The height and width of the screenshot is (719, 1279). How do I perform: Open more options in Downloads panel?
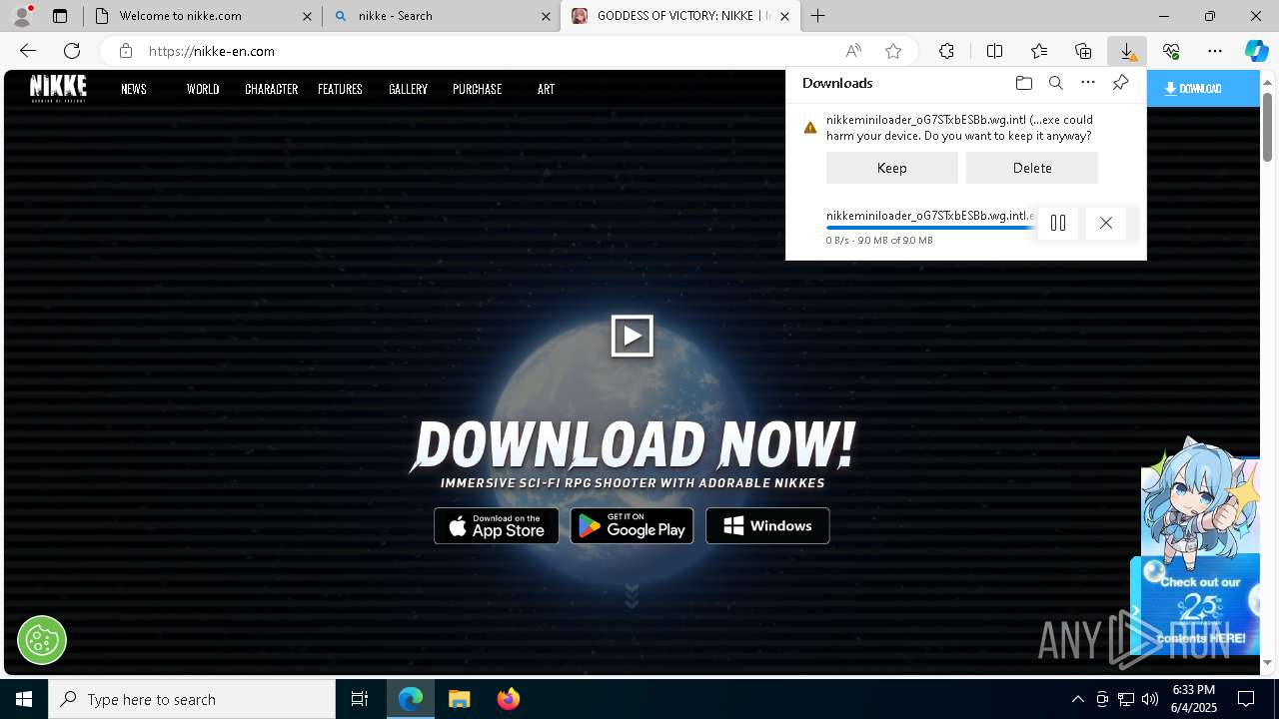1088,83
